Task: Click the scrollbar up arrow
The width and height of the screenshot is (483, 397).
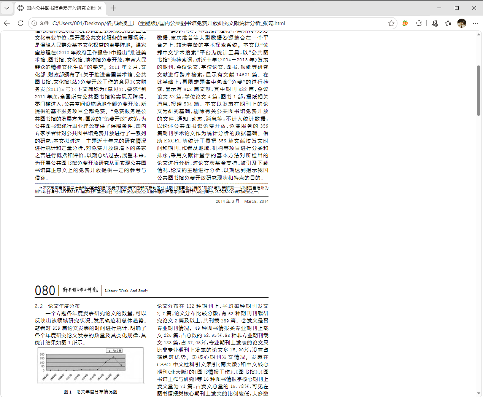Action: (x=479, y=35)
